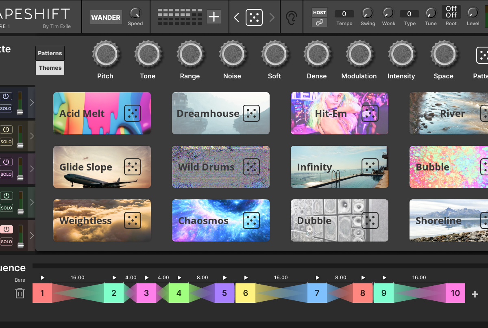Image resolution: width=488 pixels, height=328 pixels.
Task: Click the Pitch knob
Action: [x=105, y=54]
